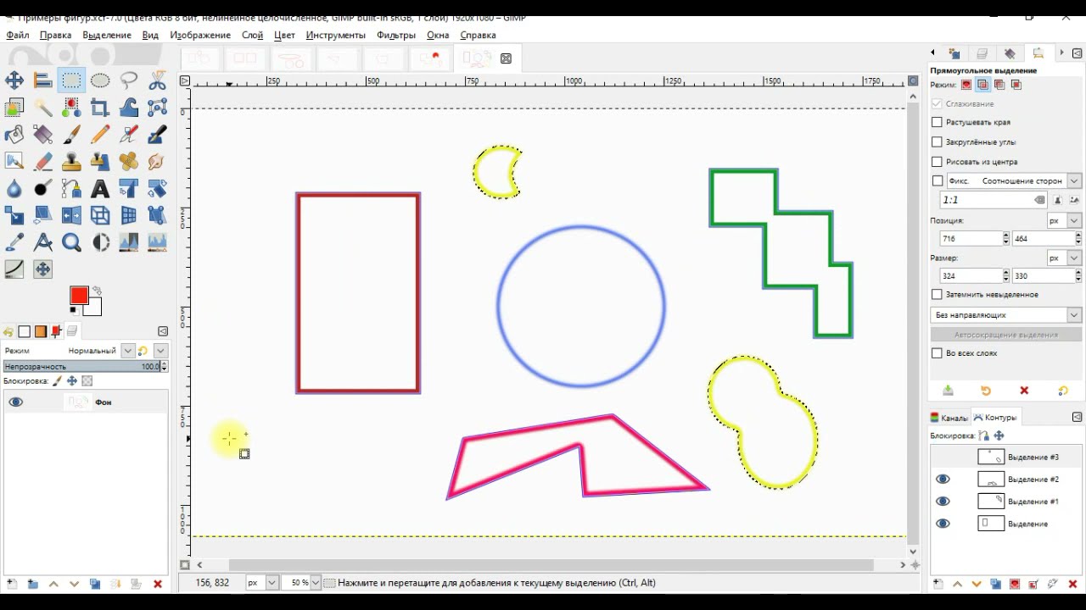Select the Zoom (magnifier) tool
This screenshot has height=610, width=1086.
tap(71, 242)
